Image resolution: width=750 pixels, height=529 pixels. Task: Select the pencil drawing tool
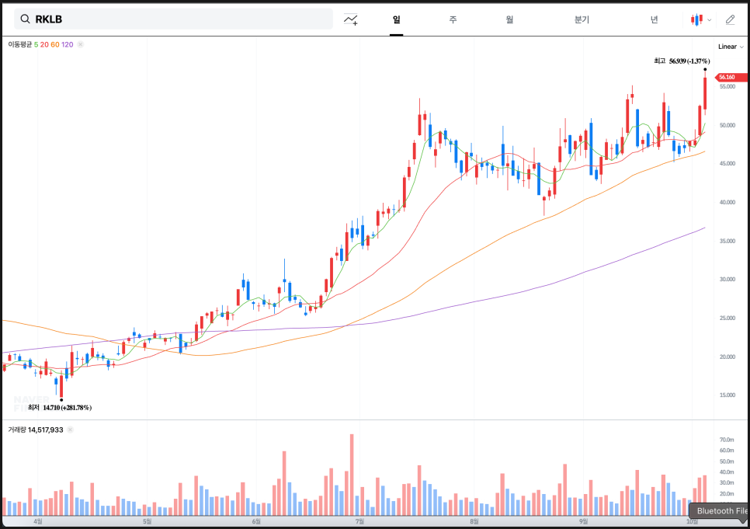(730, 19)
